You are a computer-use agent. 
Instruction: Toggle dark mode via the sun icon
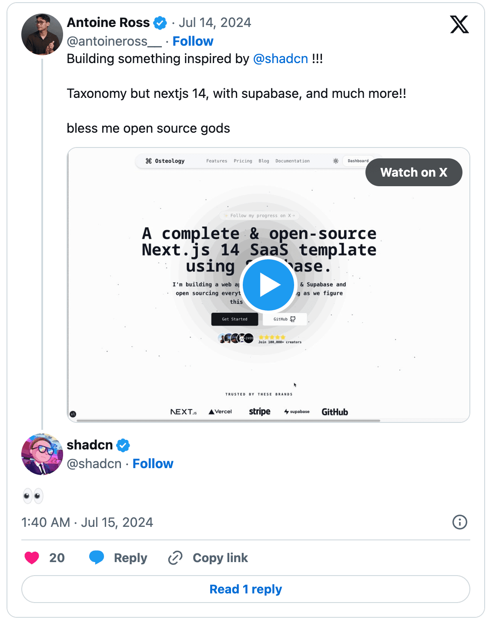click(x=335, y=161)
